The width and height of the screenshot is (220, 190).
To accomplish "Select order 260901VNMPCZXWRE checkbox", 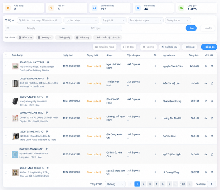I will (x=6, y=172).
